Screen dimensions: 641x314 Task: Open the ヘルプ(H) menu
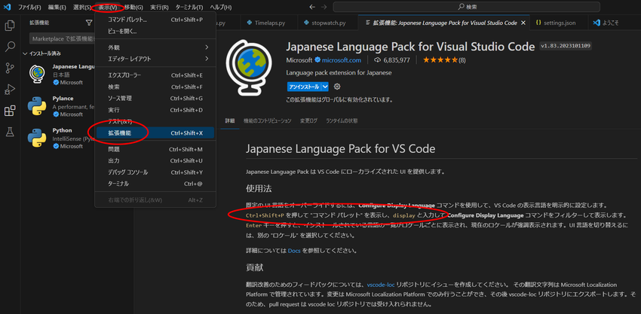221,8
